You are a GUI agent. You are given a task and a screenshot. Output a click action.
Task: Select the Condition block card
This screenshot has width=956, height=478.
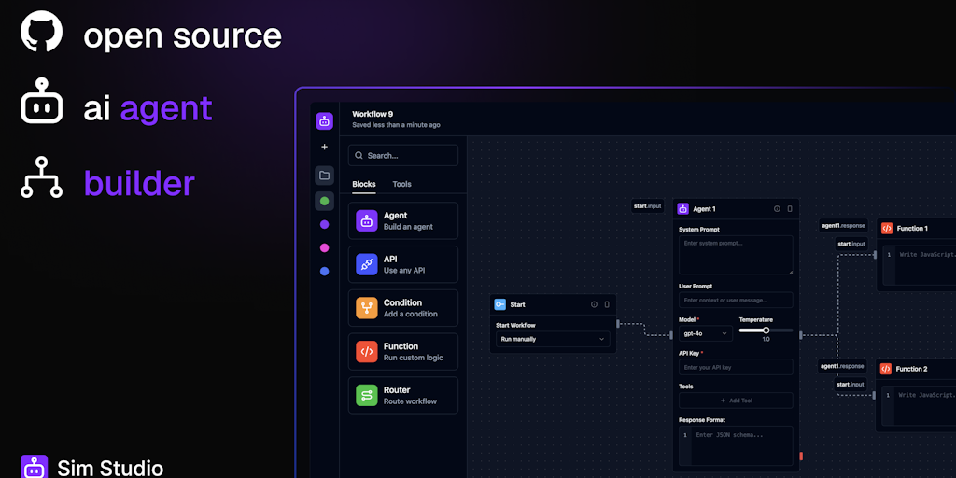[x=403, y=308]
